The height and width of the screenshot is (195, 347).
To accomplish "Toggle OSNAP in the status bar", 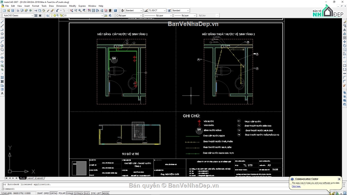I will point(70,193).
